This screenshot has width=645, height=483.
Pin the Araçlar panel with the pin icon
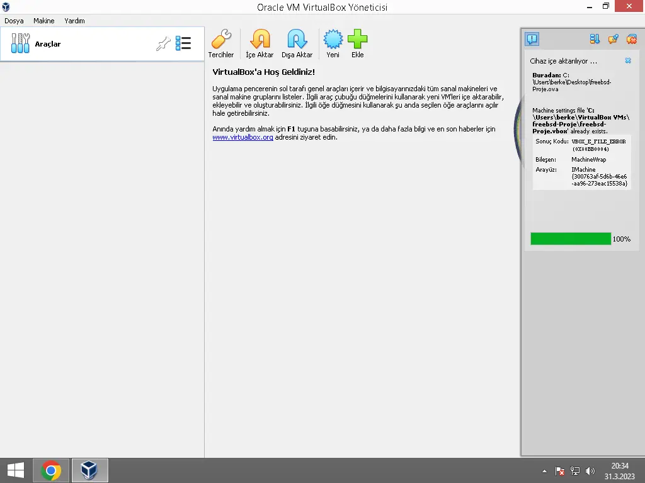[x=163, y=43]
